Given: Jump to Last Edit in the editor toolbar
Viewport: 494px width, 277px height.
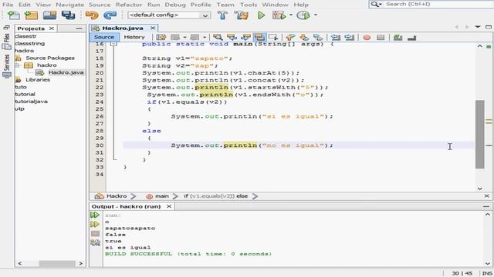Looking at the screenshot, I should [161, 38].
